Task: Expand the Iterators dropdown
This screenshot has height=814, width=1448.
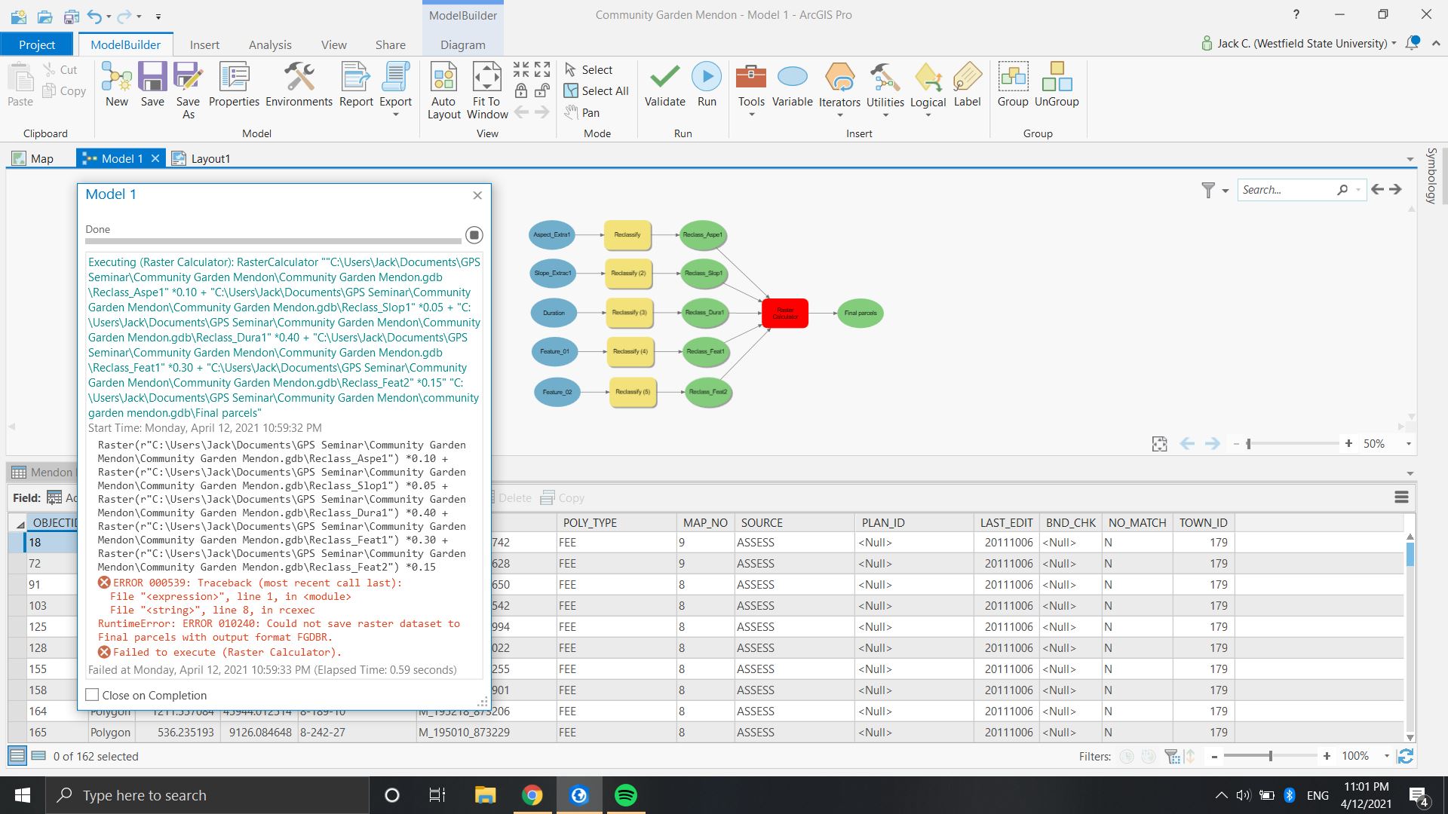Action: tap(839, 115)
